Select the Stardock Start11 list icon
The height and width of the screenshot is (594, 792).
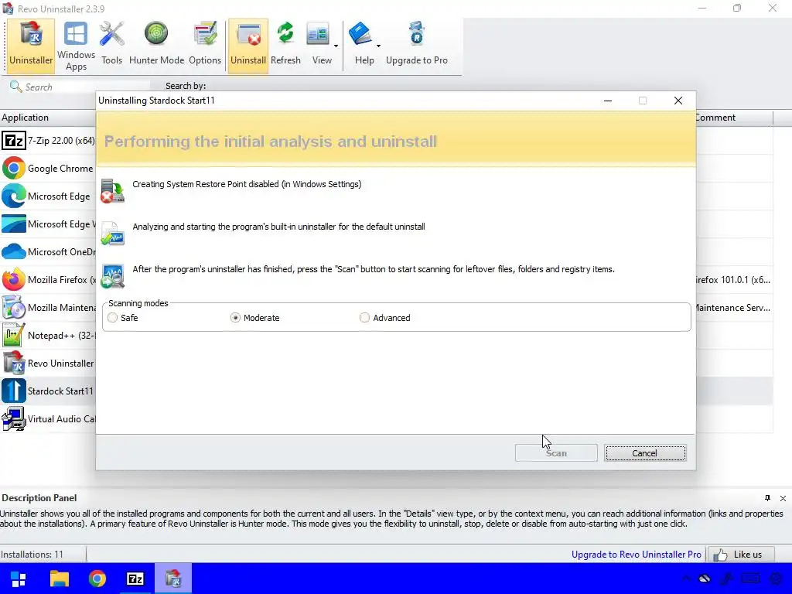click(14, 391)
